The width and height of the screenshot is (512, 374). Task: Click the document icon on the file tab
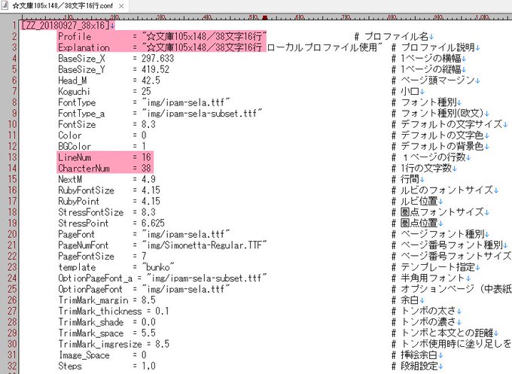pyautogui.click(x=5, y=5)
